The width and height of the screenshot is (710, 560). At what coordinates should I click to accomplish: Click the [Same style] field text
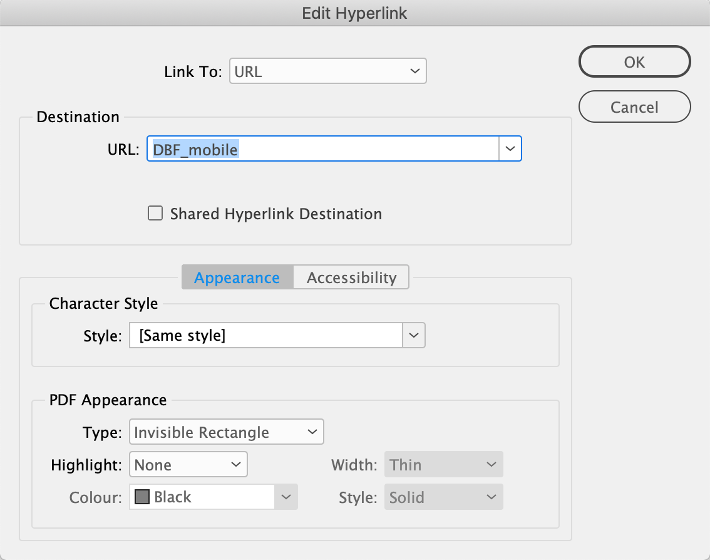pyautogui.click(x=182, y=335)
